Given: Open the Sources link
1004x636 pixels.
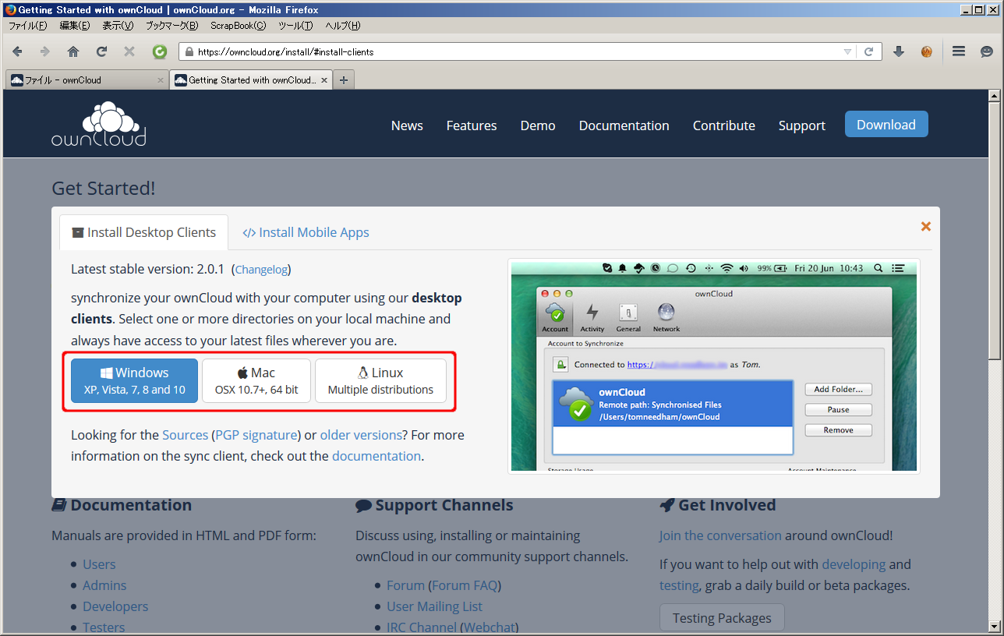Looking at the screenshot, I should click(185, 435).
